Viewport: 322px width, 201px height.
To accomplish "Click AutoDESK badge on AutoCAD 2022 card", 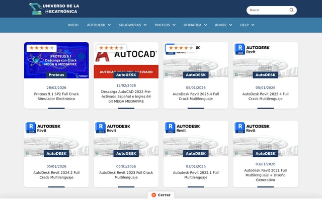I will 126,75.
